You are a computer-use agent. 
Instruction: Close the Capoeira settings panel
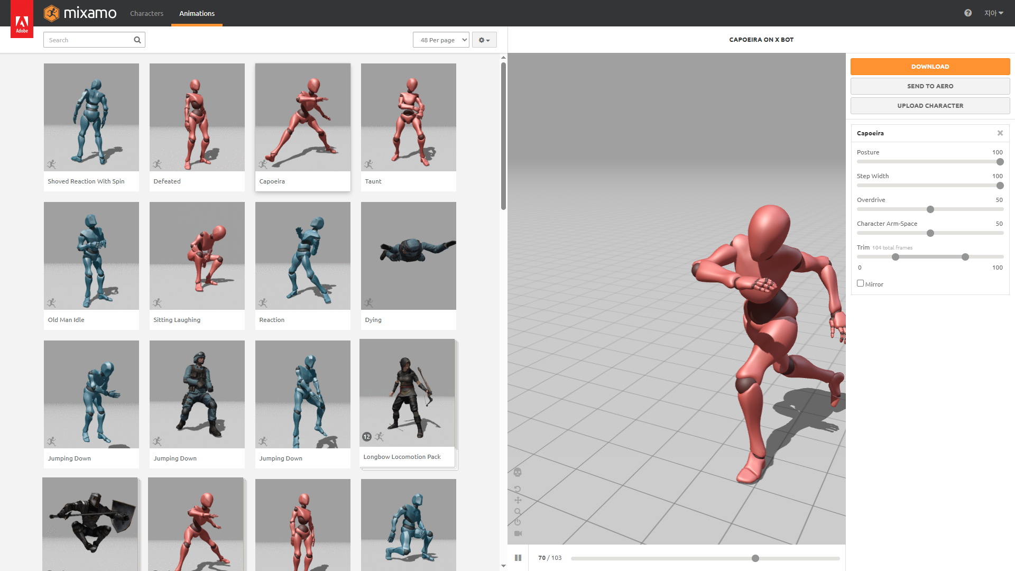point(1000,133)
